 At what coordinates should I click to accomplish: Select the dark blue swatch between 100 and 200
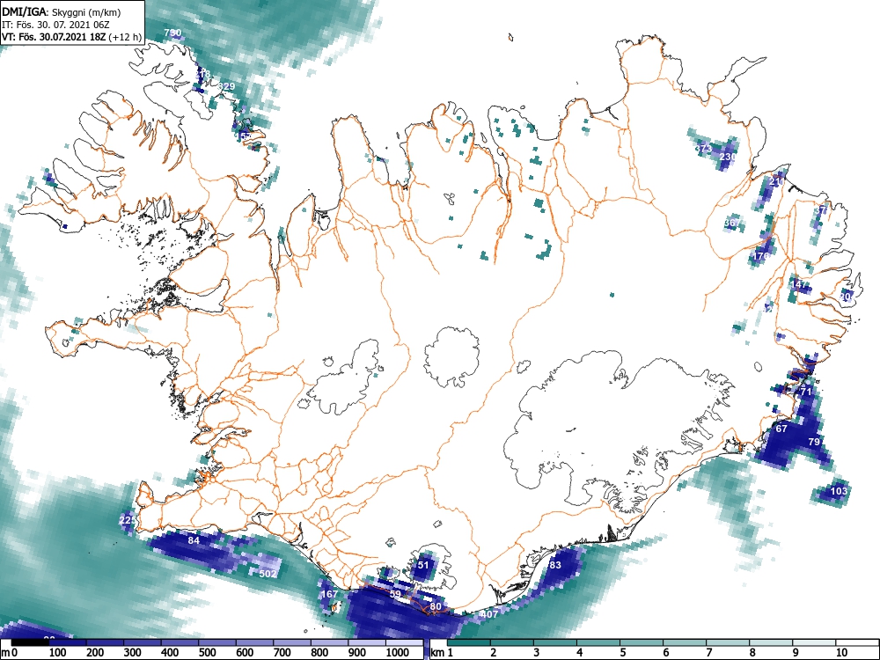[66, 642]
